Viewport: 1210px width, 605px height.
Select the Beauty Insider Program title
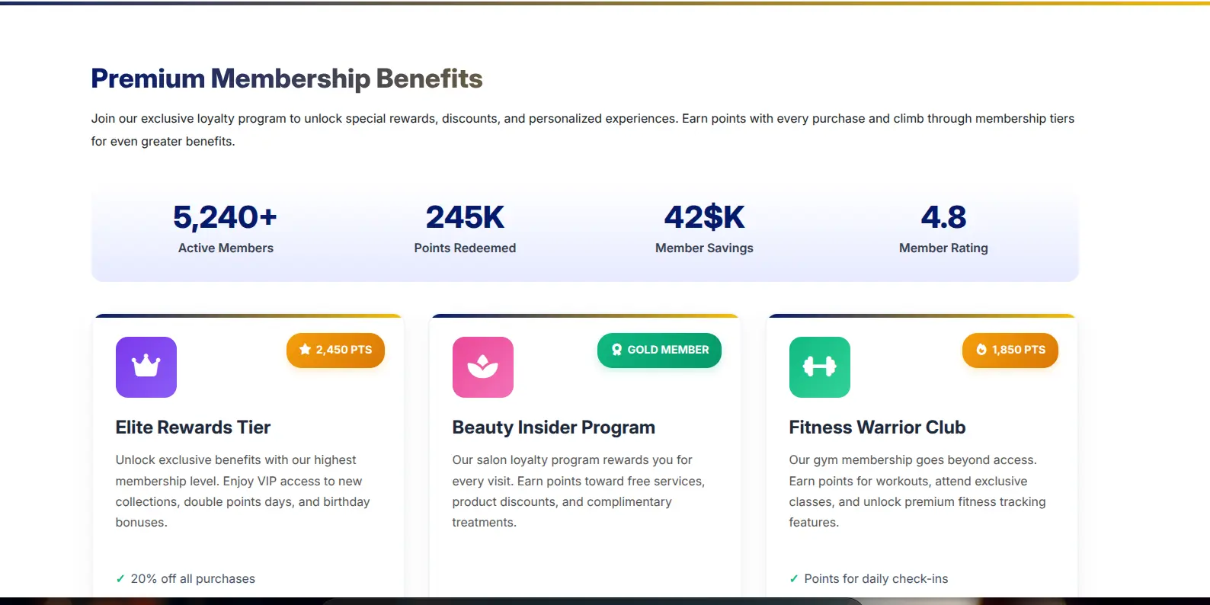554,427
